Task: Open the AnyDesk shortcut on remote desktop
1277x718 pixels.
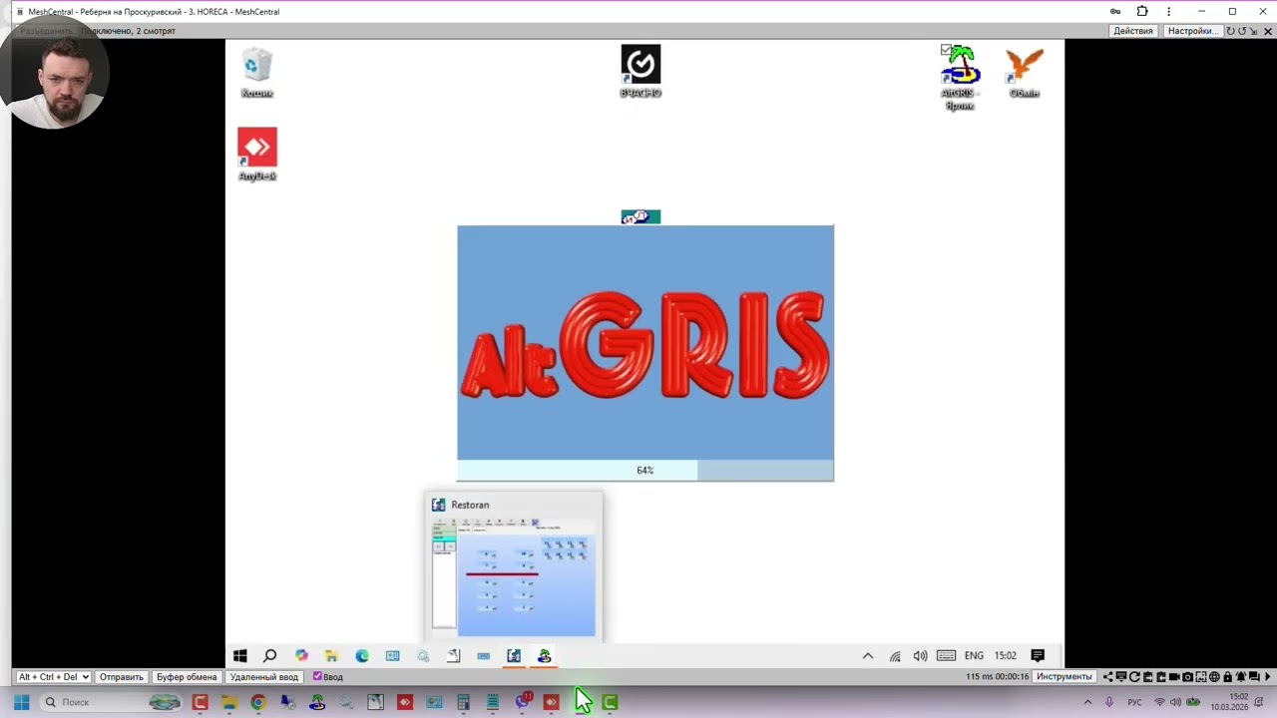Action: click(x=256, y=155)
